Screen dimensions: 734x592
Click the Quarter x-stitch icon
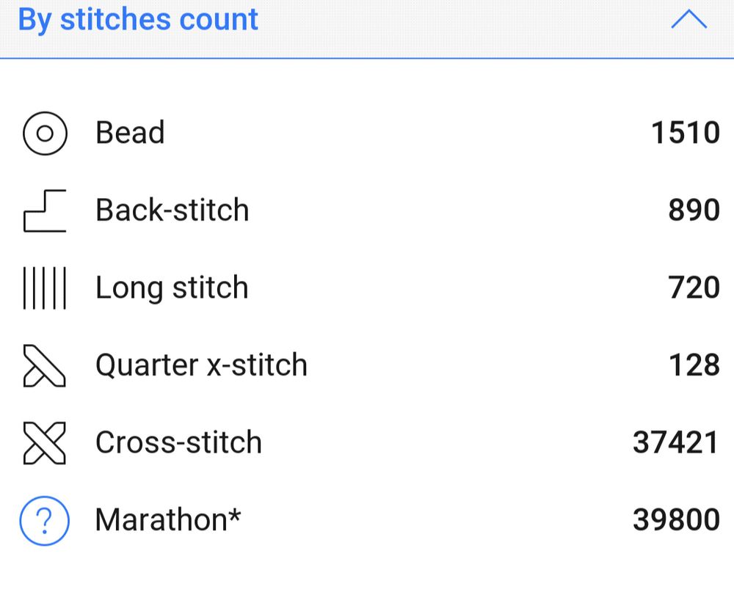coord(45,366)
